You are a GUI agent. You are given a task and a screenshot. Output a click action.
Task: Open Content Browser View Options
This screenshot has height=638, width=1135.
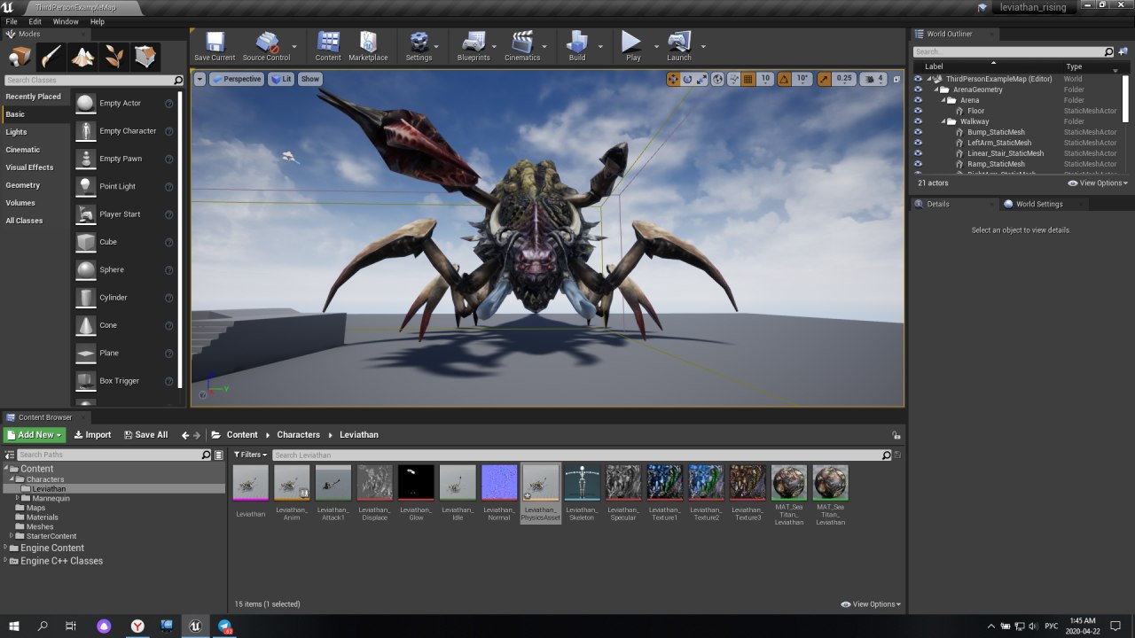[871, 604]
